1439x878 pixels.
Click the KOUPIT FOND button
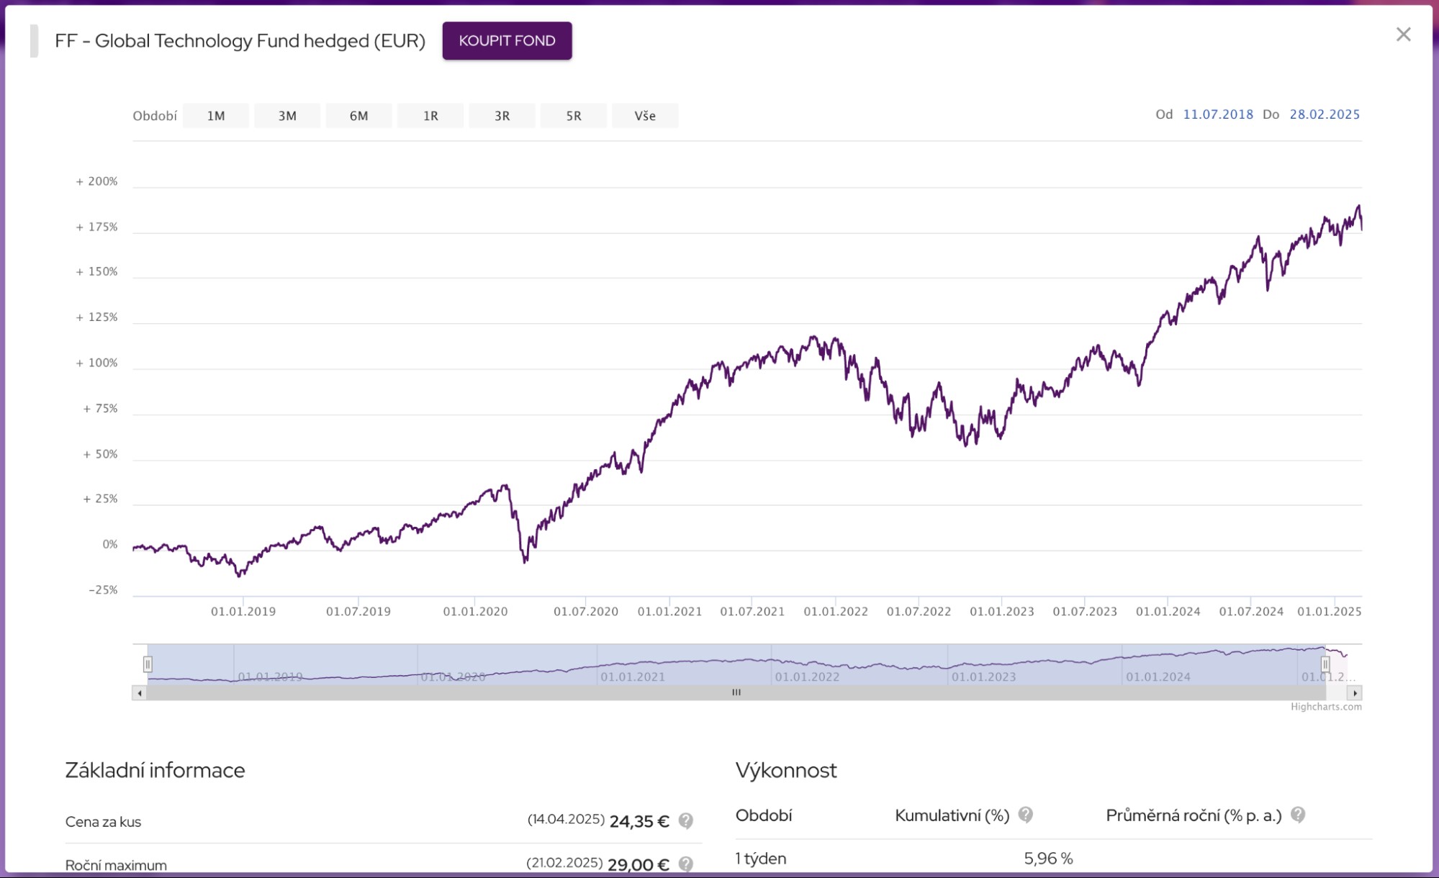coord(507,40)
